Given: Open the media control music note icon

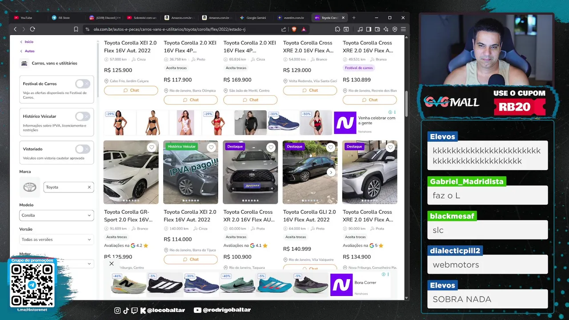Looking at the screenshot, I should (x=360, y=29).
